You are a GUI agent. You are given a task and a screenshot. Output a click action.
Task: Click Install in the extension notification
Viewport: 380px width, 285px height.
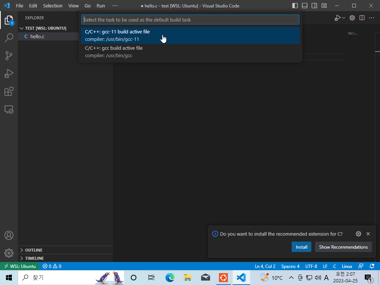click(x=301, y=247)
